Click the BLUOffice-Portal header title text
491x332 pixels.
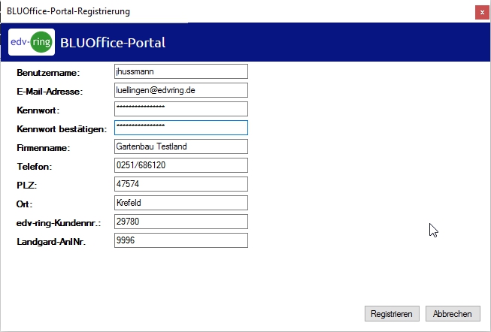pos(113,43)
